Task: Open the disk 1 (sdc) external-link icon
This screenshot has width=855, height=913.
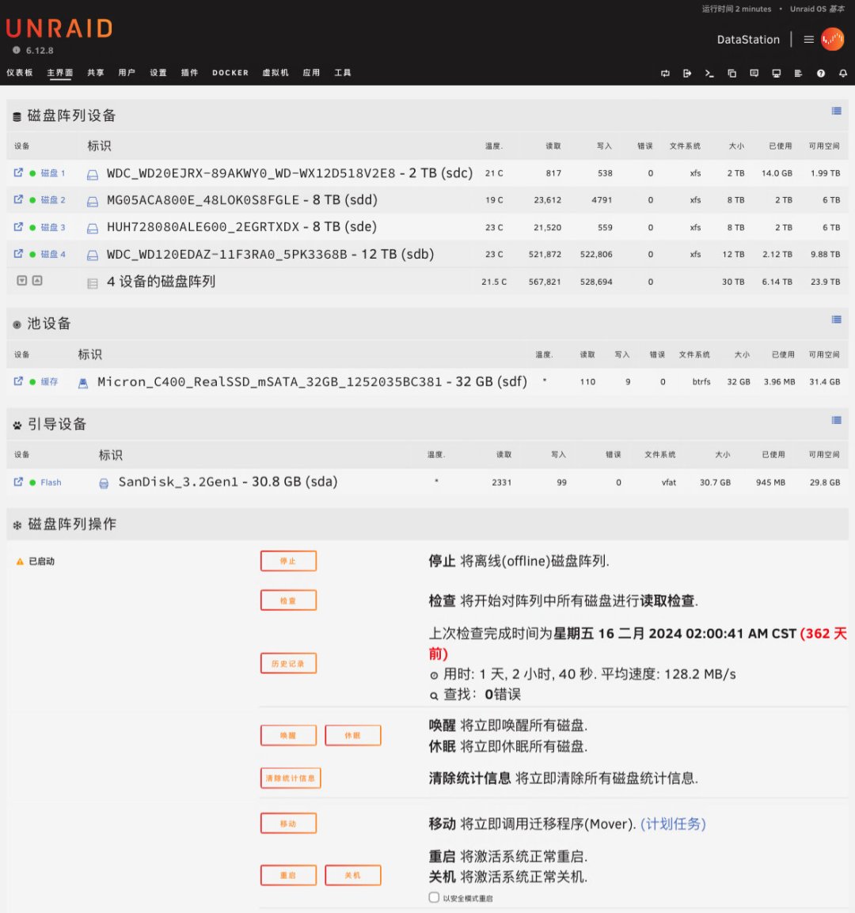Action: pyautogui.click(x=18, y=172)
